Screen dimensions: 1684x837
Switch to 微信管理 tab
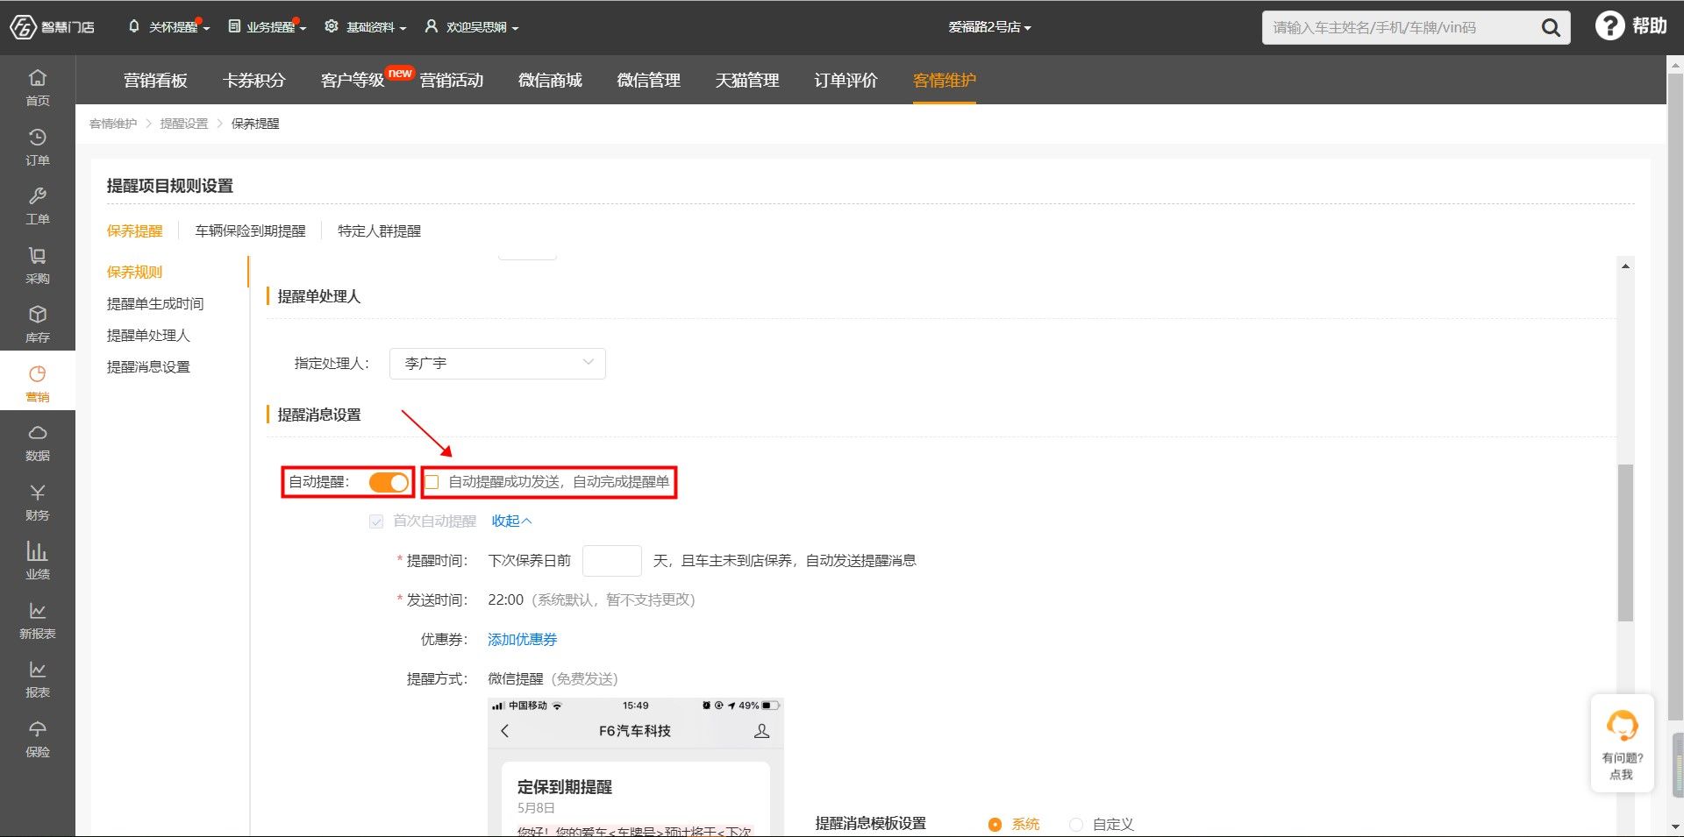(649, 80)
